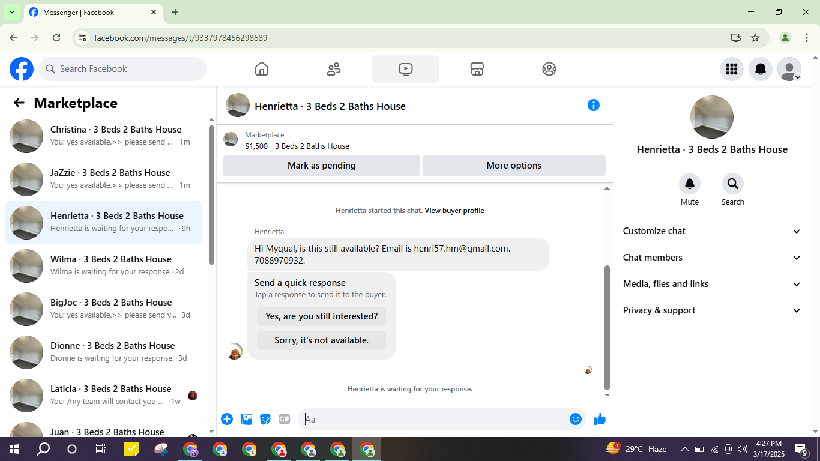The image size is (820, 461).
Task: Open Wilma's waiting conversation
Action: [x=104, y=266]
